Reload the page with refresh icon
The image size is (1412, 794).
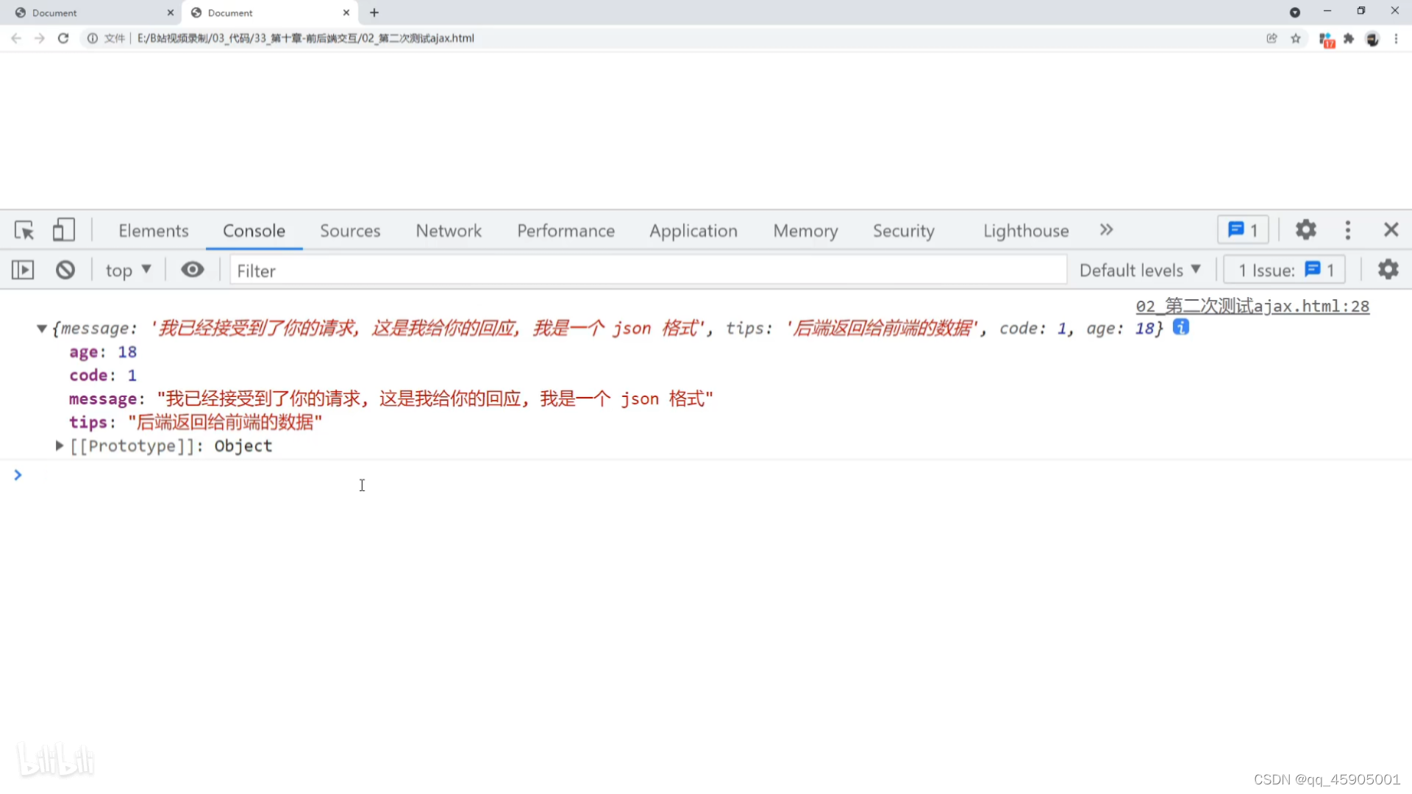tap(63, 38)
